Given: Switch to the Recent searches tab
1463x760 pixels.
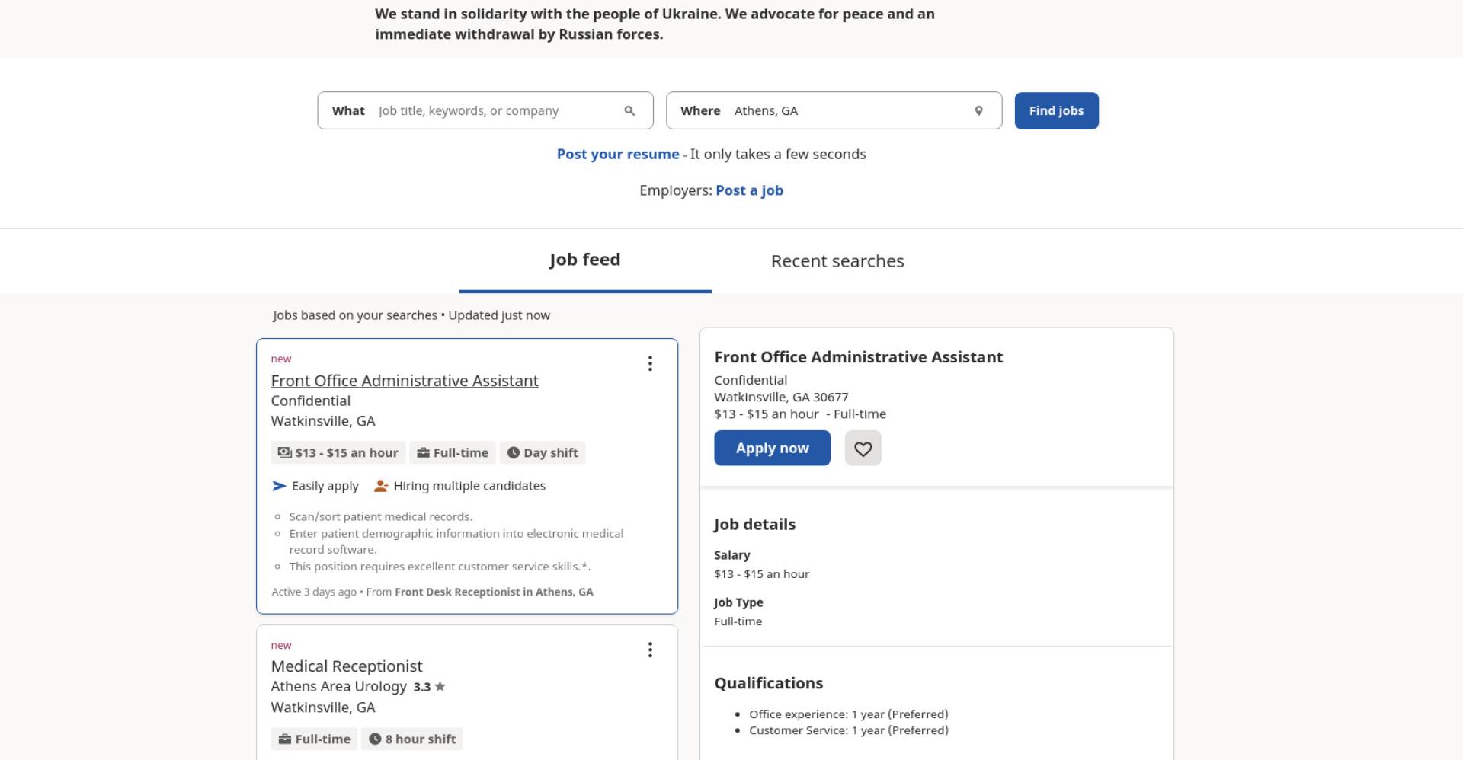Looking at the screenshot, I should tap(837, 261).
